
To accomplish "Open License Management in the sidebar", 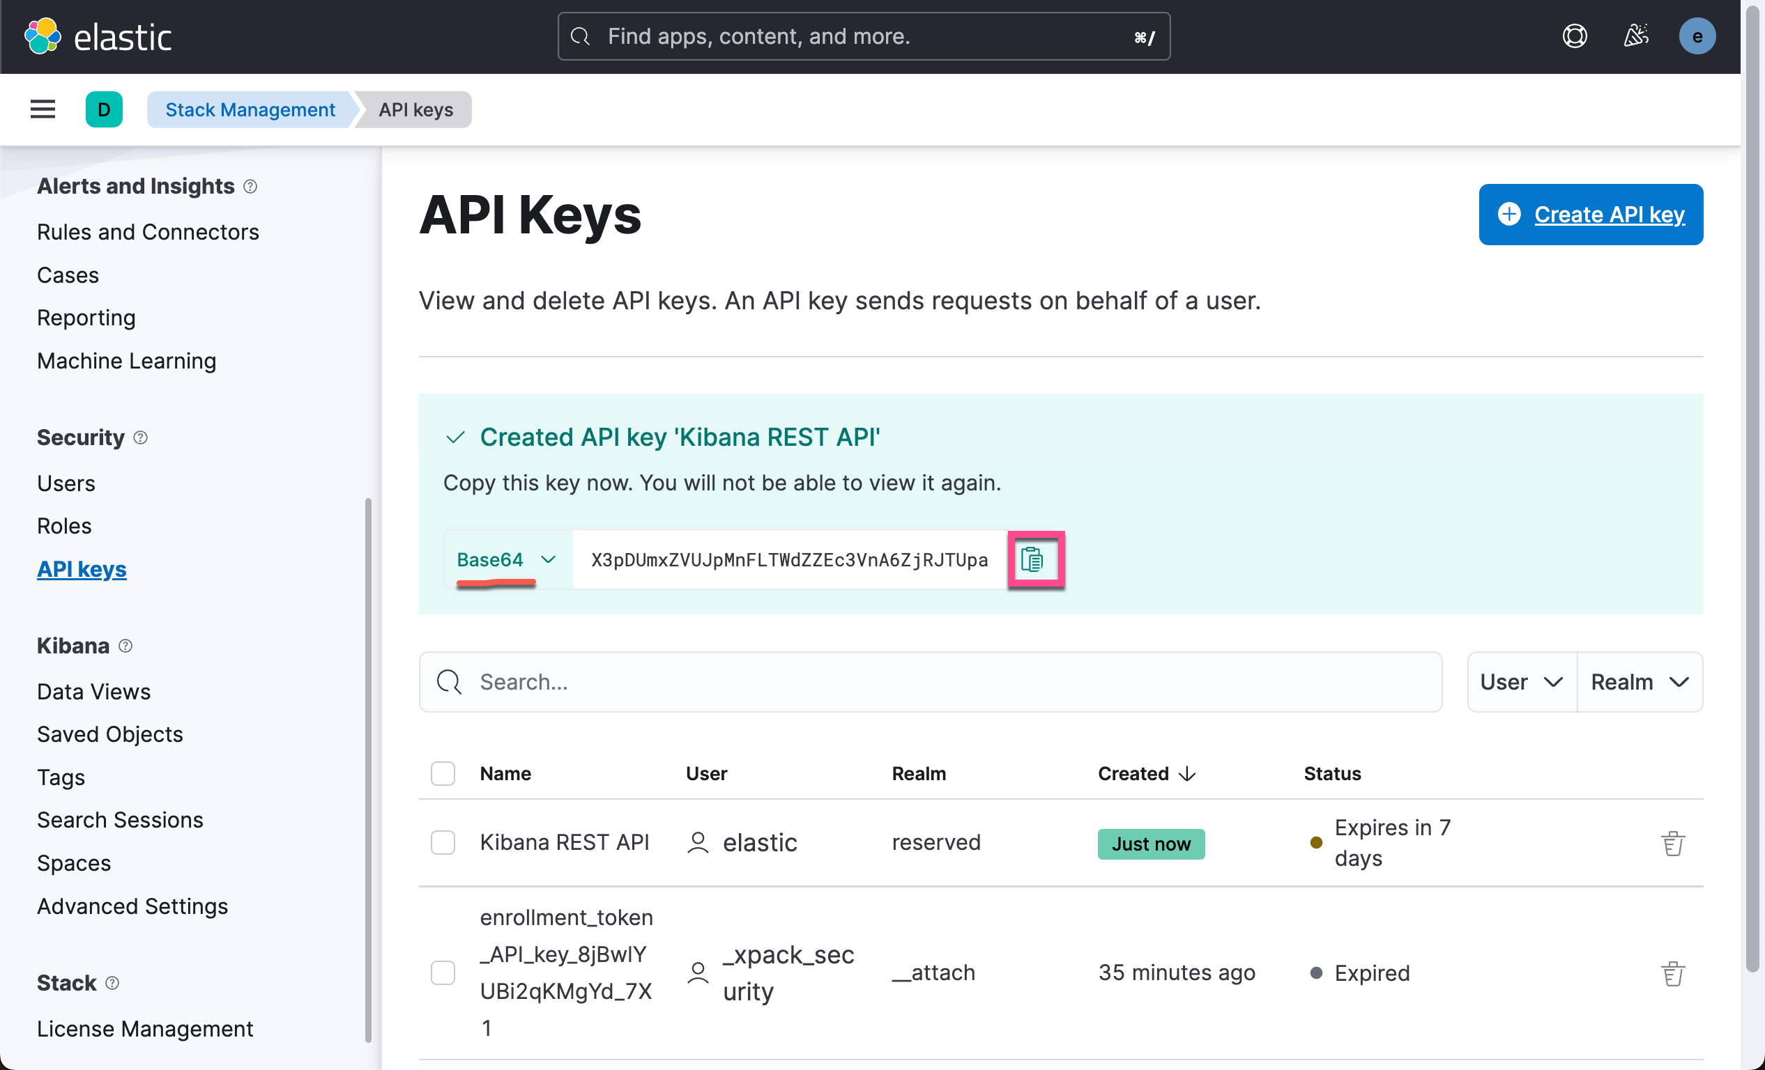I will (145, 1028).
